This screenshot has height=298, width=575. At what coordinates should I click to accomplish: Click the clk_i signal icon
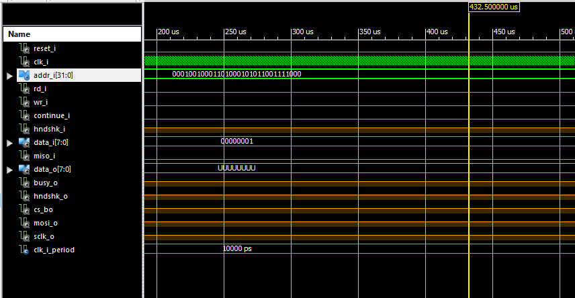coord(24,62)
